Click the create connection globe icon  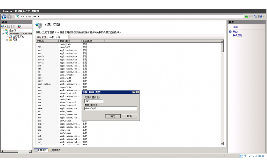[3, 26]
